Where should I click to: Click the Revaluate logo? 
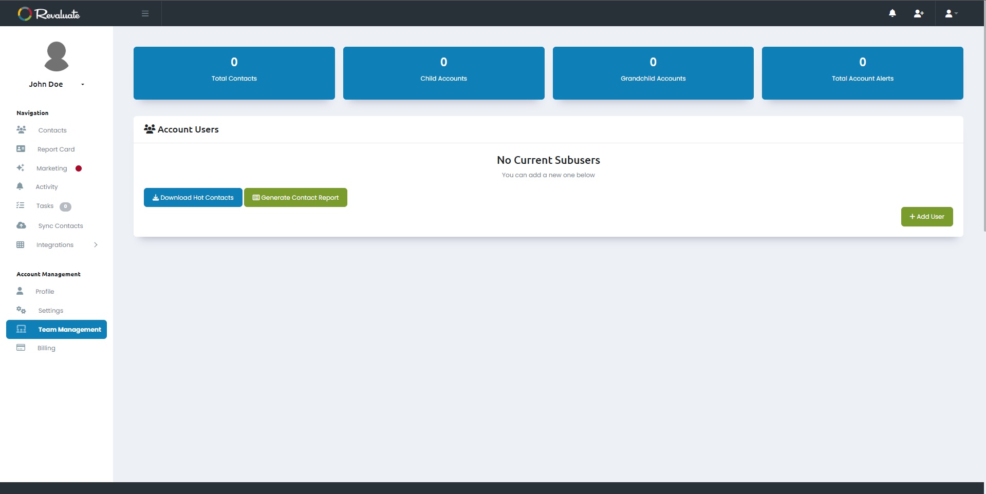pyautogui.click(x=49, y=14)
